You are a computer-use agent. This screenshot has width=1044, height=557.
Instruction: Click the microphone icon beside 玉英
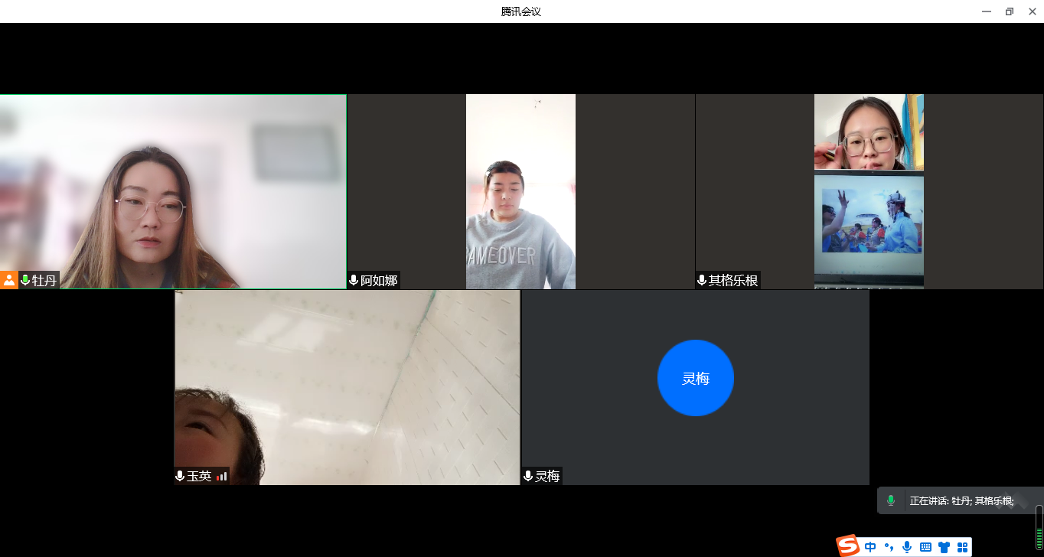[x=180, y=476]
